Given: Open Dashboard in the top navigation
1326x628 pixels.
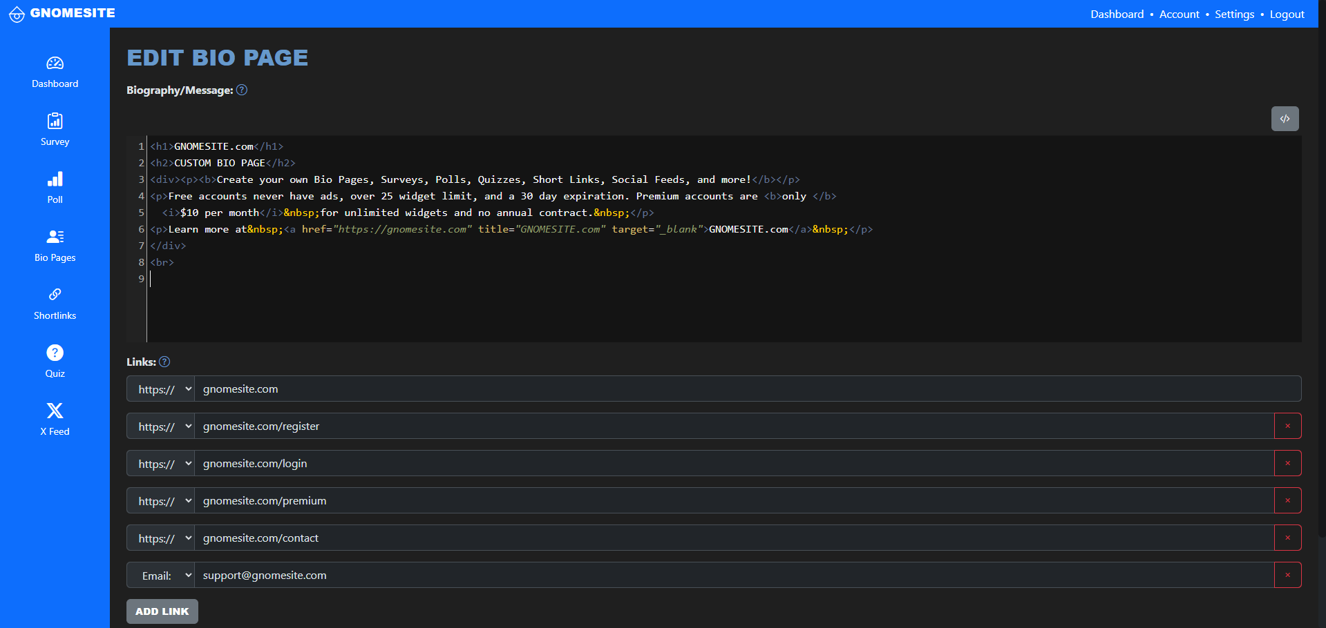Looking at the screenshot, I should pyautogui.click(x=1117, y=14).
